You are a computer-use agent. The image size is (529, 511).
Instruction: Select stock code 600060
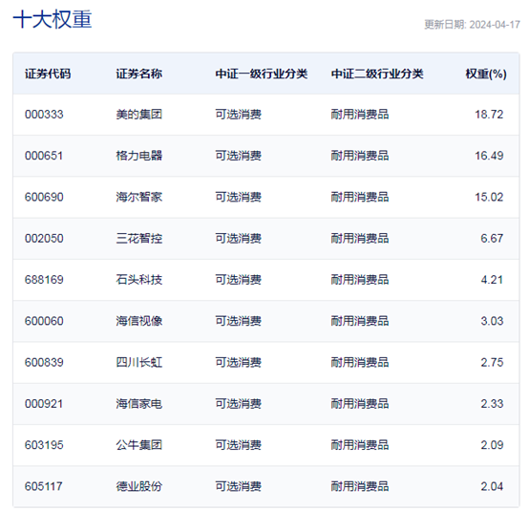[44, 321]
